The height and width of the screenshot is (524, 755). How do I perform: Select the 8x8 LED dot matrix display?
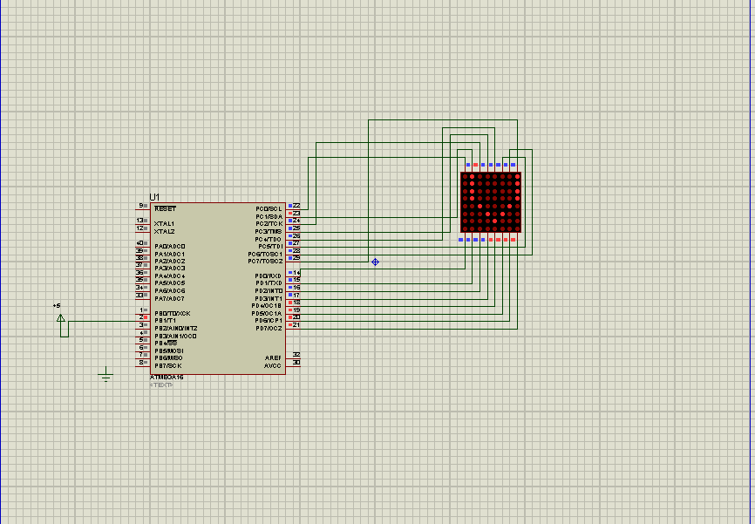(491, 202)
